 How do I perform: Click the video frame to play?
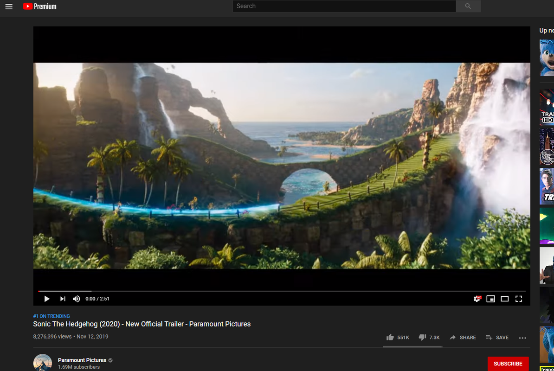282,166
